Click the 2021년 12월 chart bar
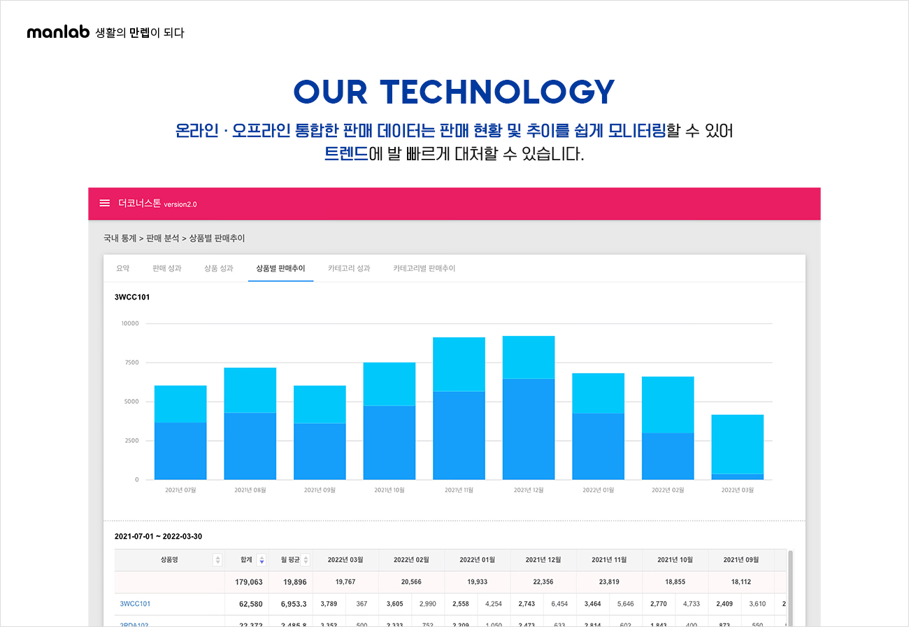Image resolution: width=909 pixels, height=627 pixels. pos(529,408)
